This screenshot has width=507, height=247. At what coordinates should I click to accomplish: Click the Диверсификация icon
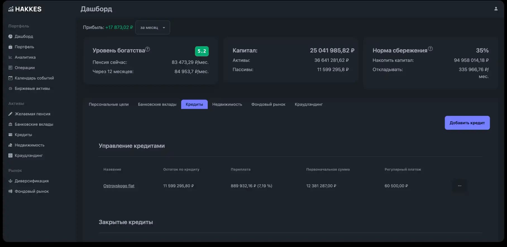[10, 181]
